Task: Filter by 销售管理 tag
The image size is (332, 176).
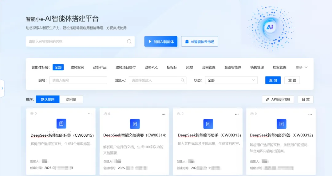Action: (x=257, y=67)
